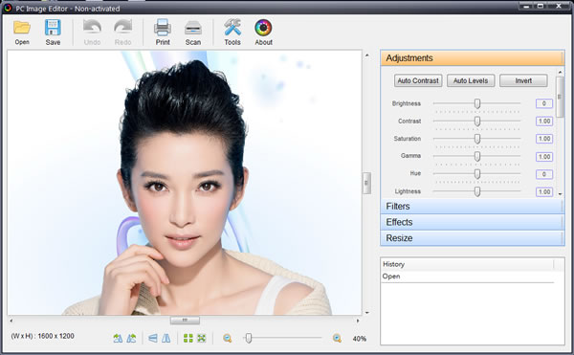Click the Hue slider handle
Viewport: 574px width, 355px height.
pos(477,174)
